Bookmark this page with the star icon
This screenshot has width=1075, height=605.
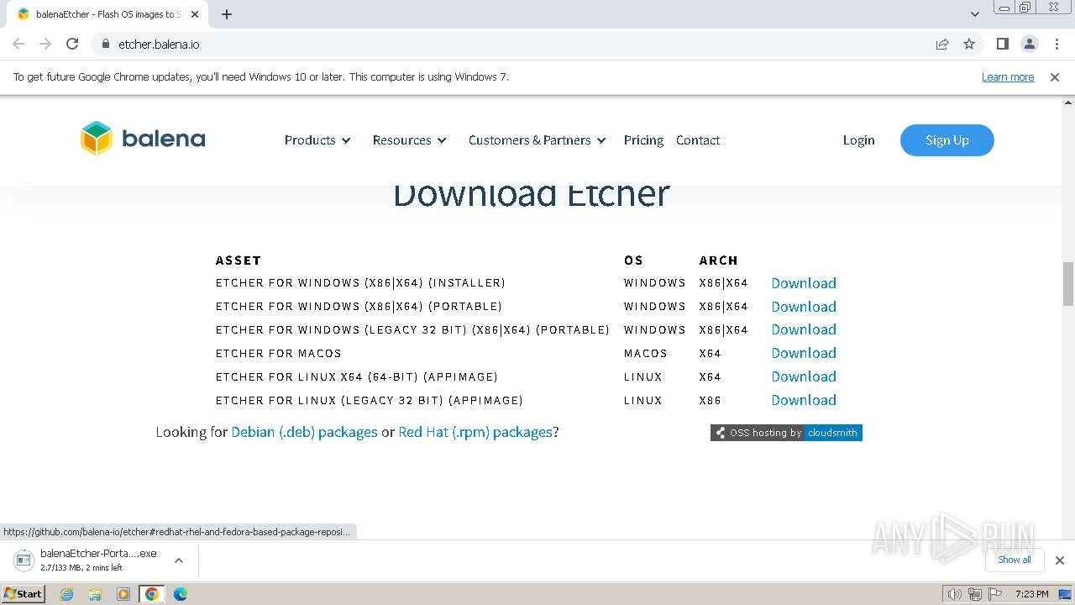[969, 44]
